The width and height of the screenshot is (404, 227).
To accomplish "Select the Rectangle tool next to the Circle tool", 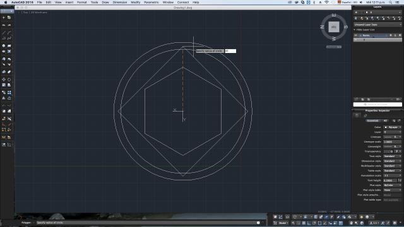I will coord(9,46).
